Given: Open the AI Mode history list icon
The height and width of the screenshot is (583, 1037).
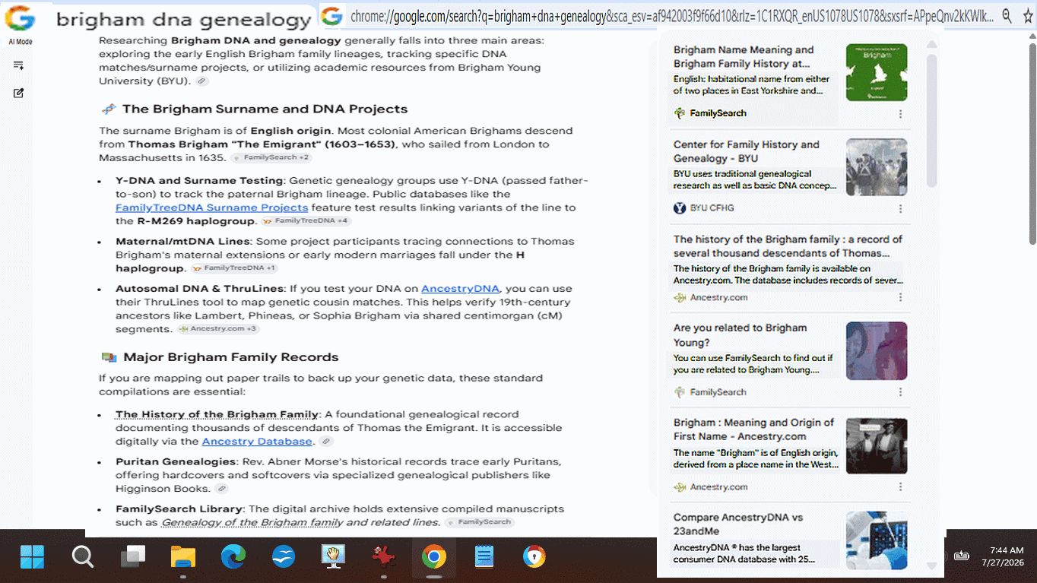Looking at the screenshot, I should tap(19, 66).
